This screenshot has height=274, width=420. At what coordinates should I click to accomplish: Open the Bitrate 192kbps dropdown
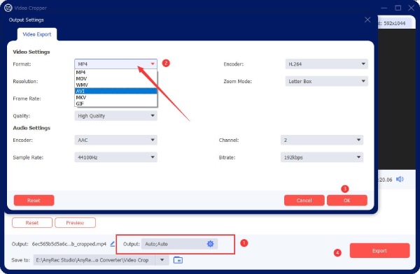(x=322, y=157)
